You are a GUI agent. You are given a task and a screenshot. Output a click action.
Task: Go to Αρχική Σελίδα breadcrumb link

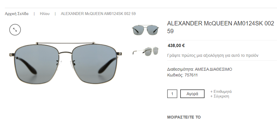[x=17, y=14]
